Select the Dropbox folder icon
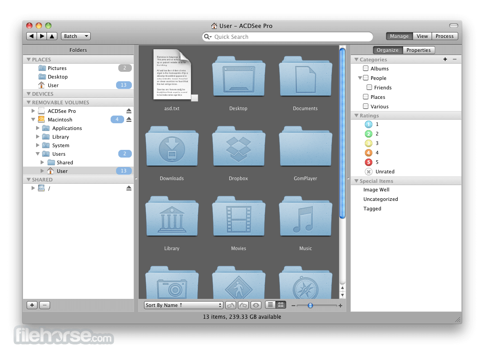This screenshot has width=493, height=358. coord(239,146)
